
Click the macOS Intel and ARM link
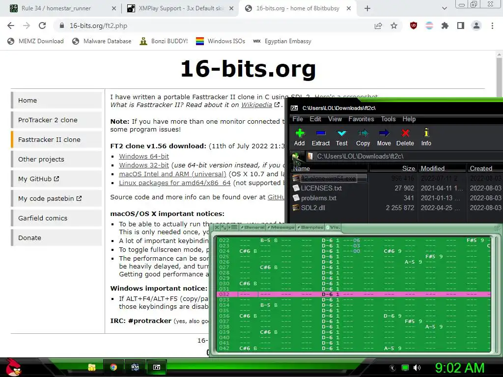tap(172, 174)
